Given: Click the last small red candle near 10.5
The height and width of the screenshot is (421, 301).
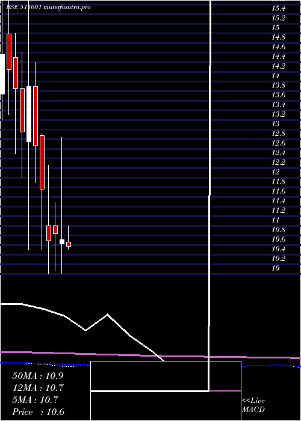Looking at the screenshot, I should tap(69, 244).
